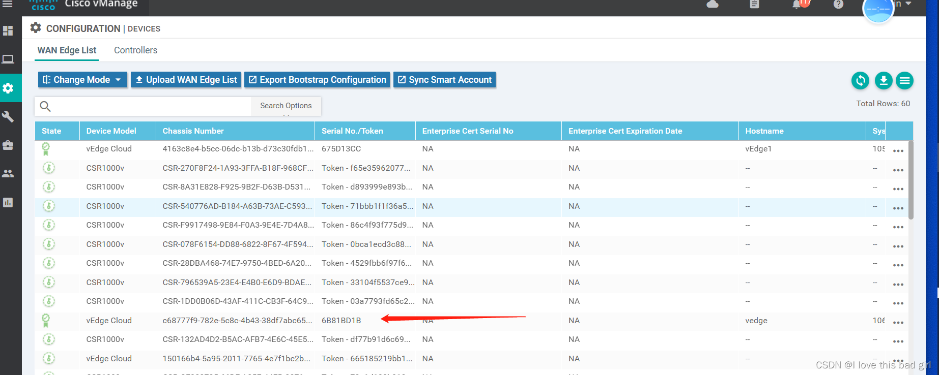Open more actions for CSR-28DBA468 row
Image resolution: width=939 pixels, height=375 pixels.
(898, 265)
